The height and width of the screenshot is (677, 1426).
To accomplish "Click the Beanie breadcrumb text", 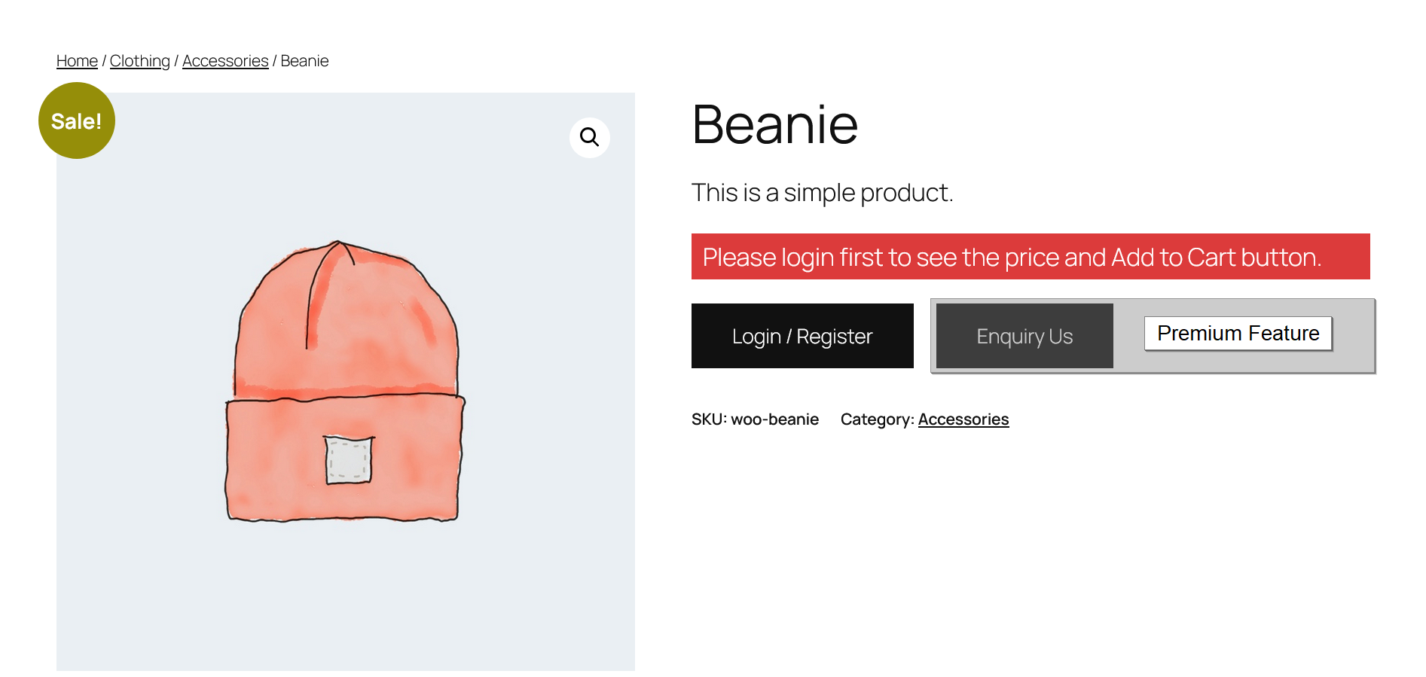I will 304,61.
